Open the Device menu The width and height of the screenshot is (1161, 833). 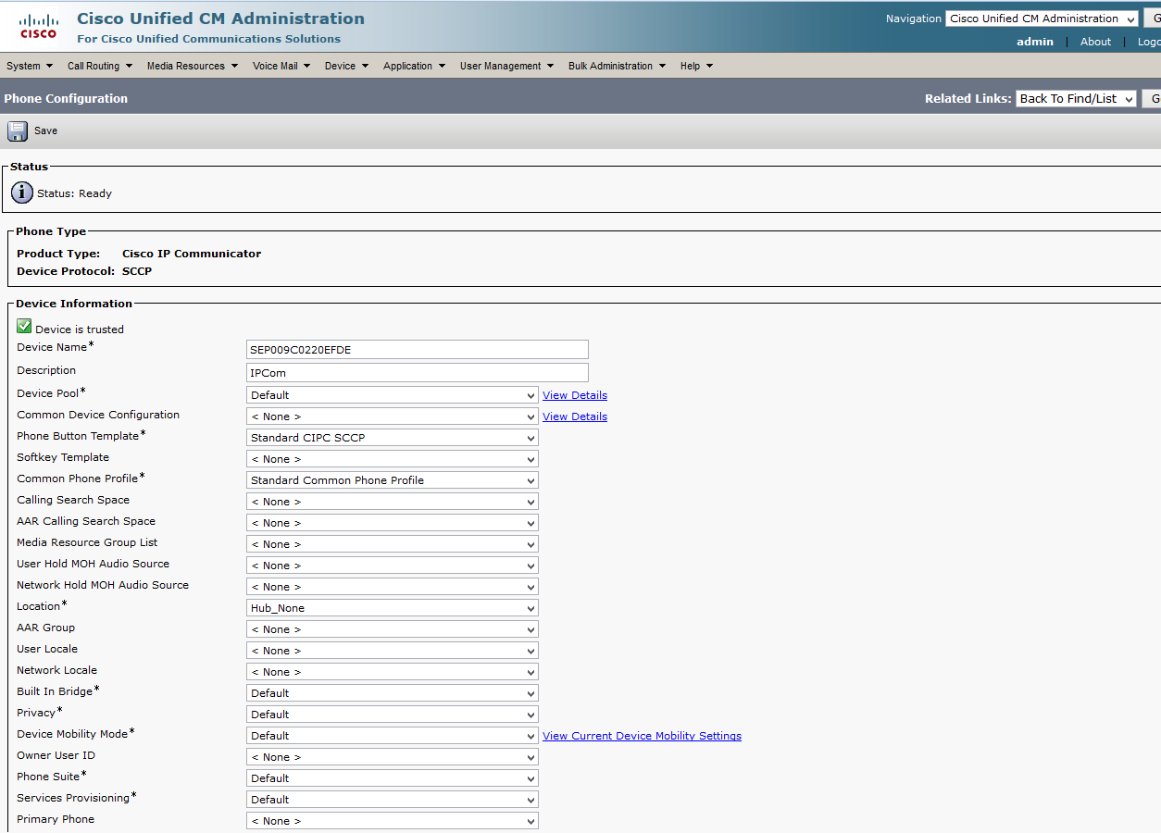(347, 66)
